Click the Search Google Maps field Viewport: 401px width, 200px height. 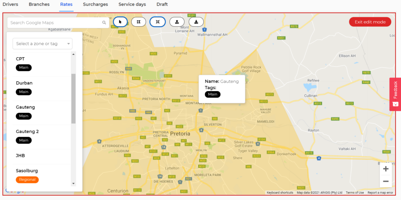point(58,23)
